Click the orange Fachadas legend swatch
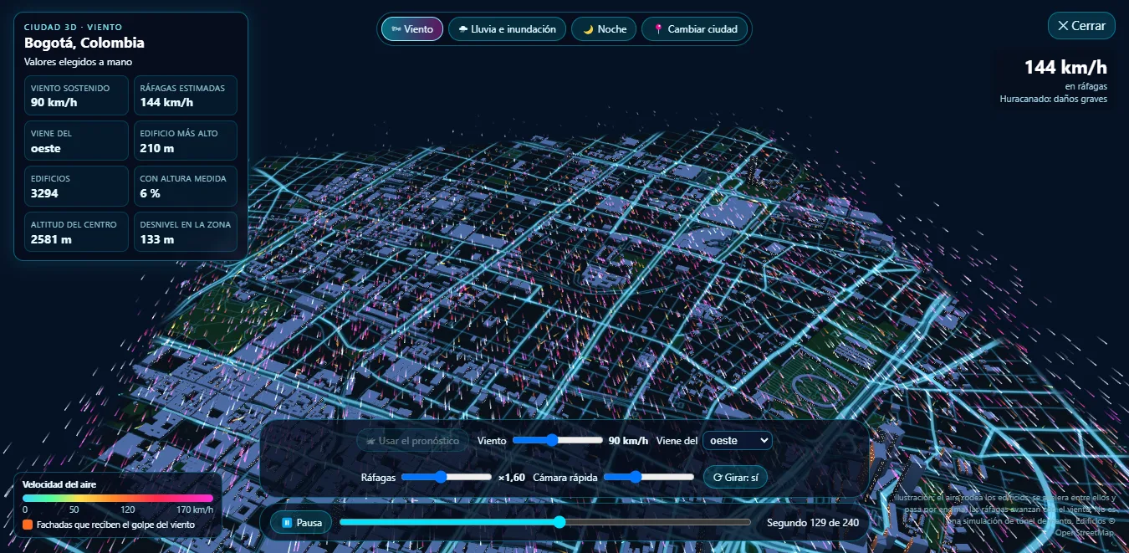This screenshot has width=1129, height=553. tap(28, 525)
